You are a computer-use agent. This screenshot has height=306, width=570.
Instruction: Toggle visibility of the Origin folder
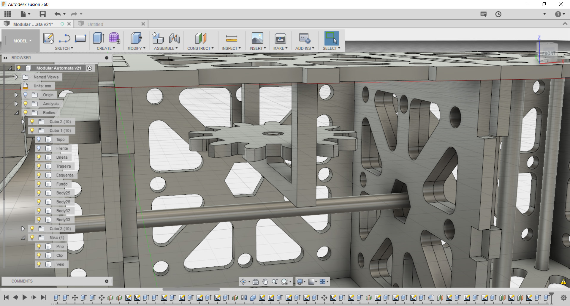[x=26, y=95]
